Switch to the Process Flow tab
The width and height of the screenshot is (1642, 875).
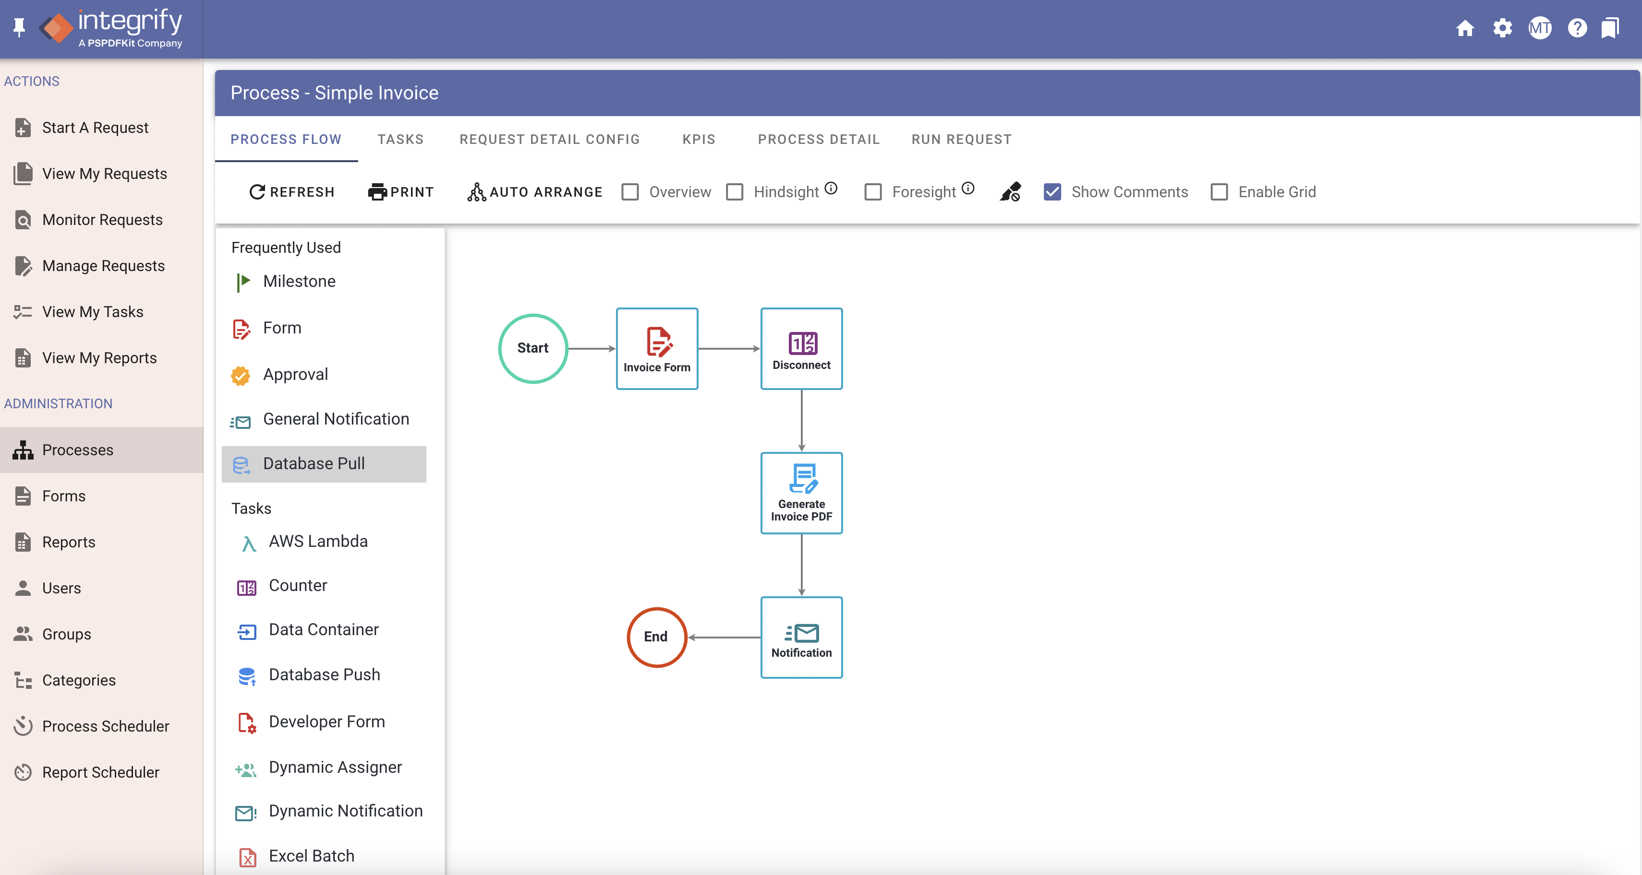click(x=286, y=140)
